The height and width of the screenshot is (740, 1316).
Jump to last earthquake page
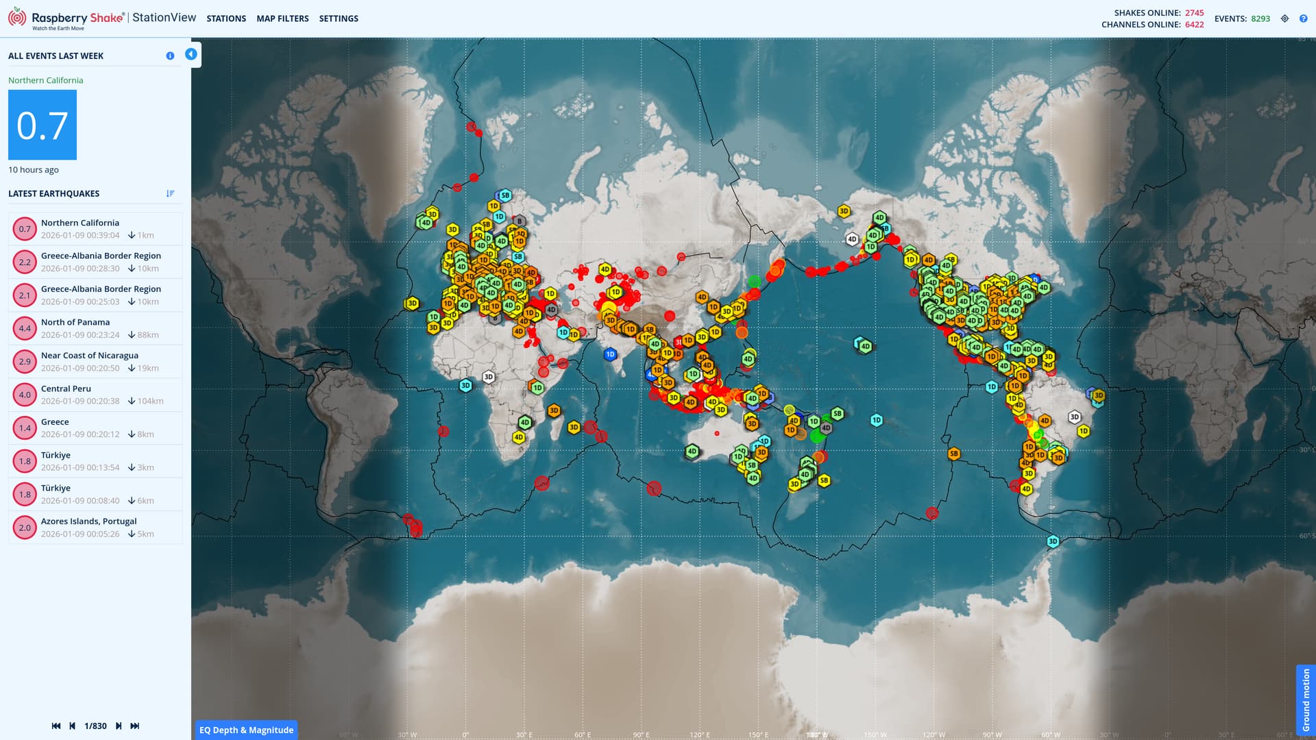click(x=135, y=726)
